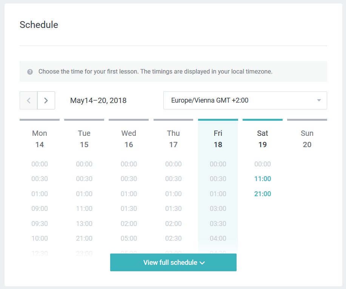Click the 05:00 slot on Wednesday
The image size is (346, 289).
pos(129,238)
